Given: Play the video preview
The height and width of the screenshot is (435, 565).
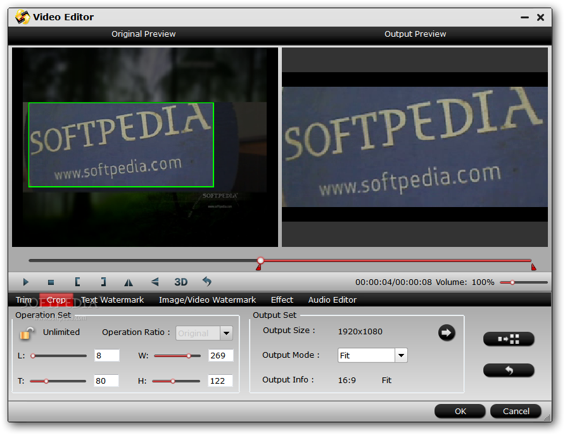Looking at the screenshot, I should (x=25, y=282).
